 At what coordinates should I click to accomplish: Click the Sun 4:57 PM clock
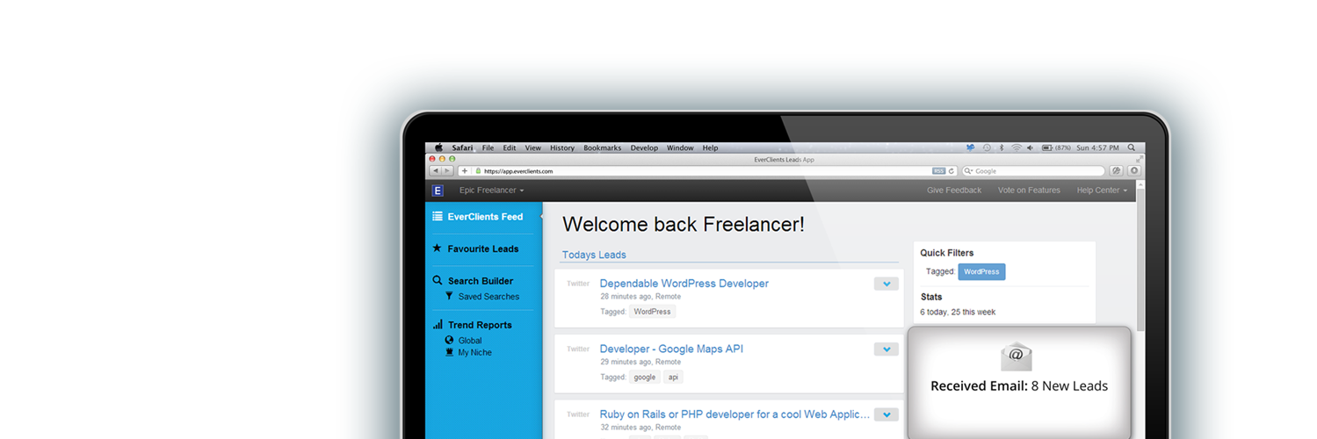point(1098,148)
